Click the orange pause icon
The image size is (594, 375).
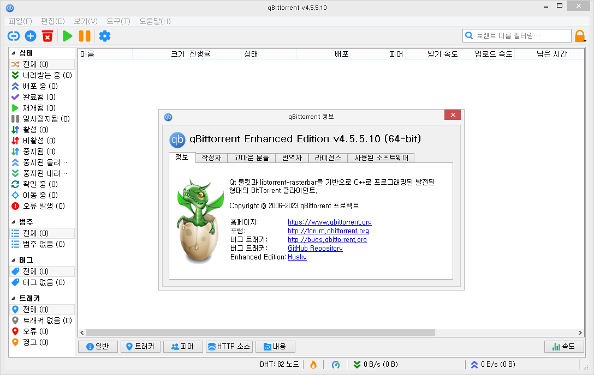(85, 36)
